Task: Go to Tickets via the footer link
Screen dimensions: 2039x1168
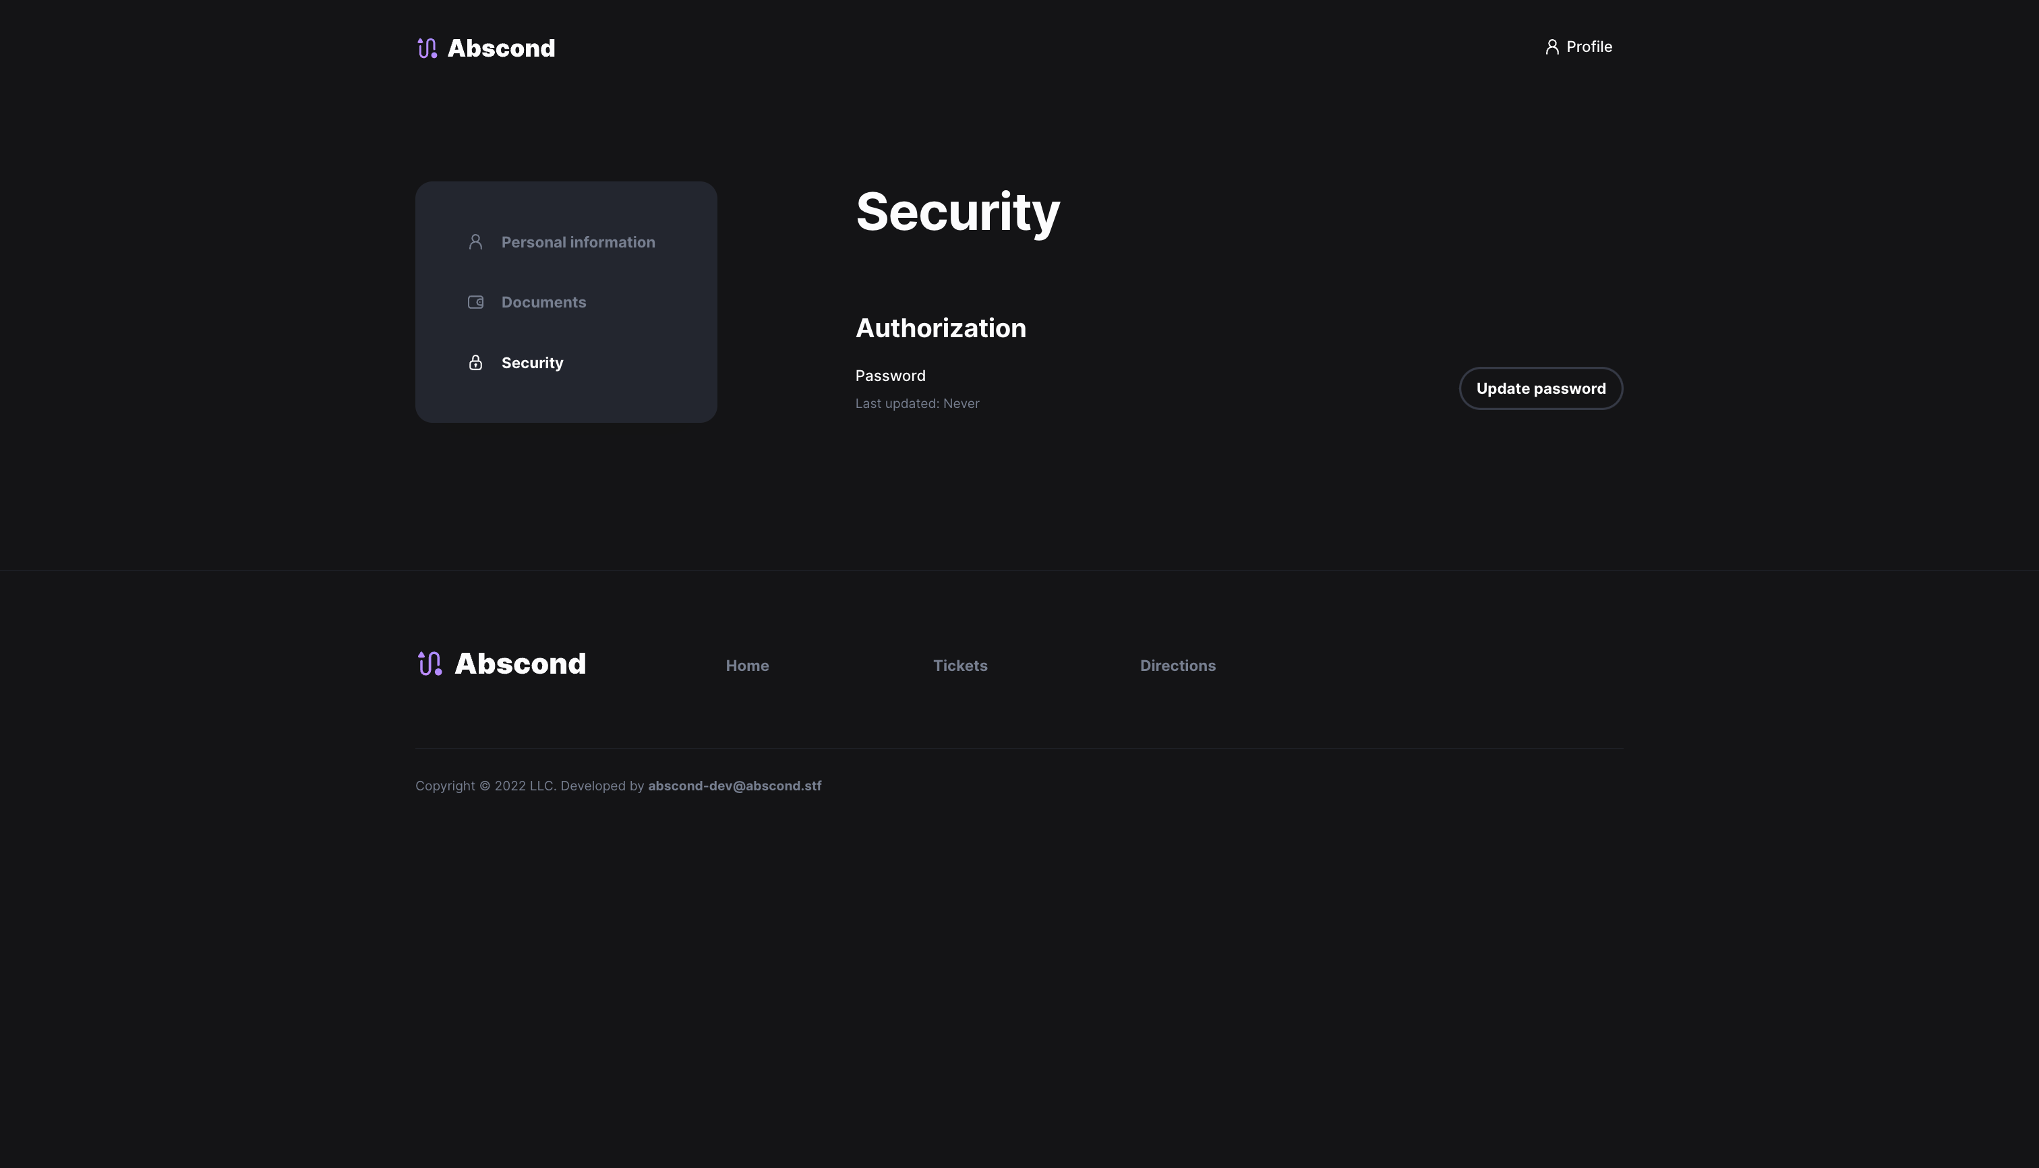Action: click(960, 665)
